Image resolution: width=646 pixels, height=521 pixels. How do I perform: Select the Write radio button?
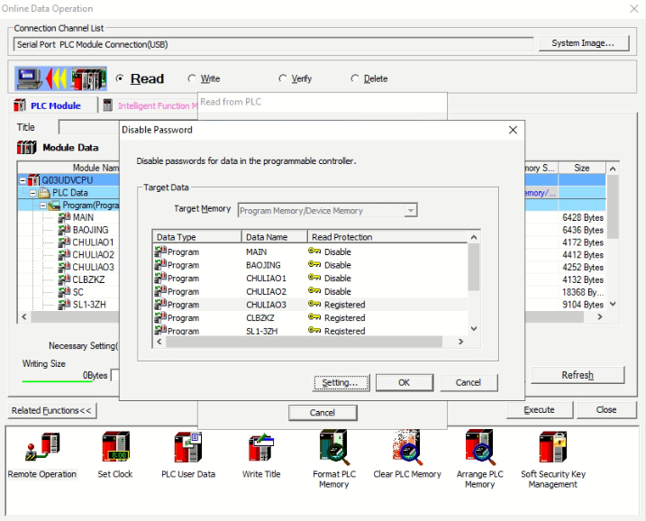192,79
